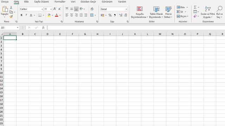Image resolution: width=225 pixels, height=126 pixels.
Task: Open Borders dropdown arrow
Action: click(44, 15)
